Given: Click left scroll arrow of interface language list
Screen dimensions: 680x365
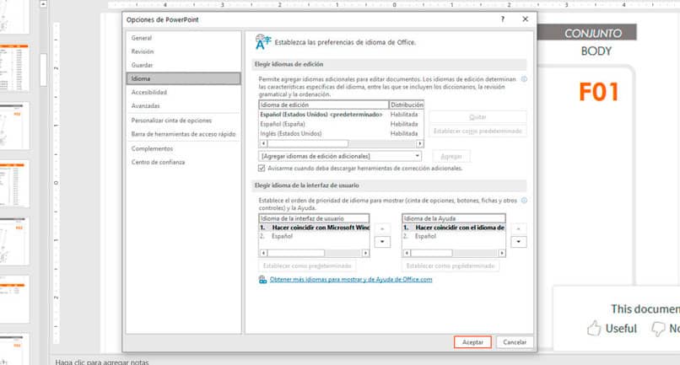Looking at the screenshot, I should [264, 253].
